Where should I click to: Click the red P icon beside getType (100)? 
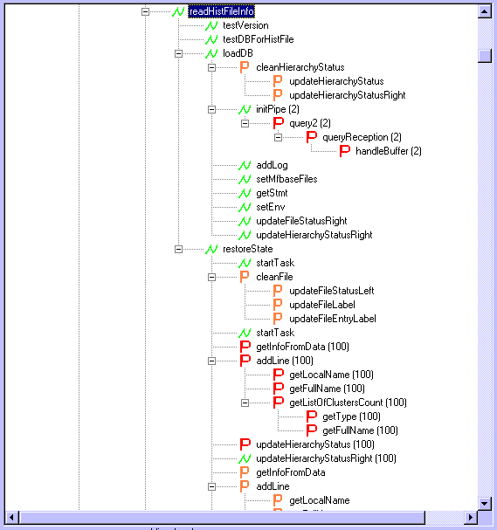pyautogui.click(x=311, y=416)
